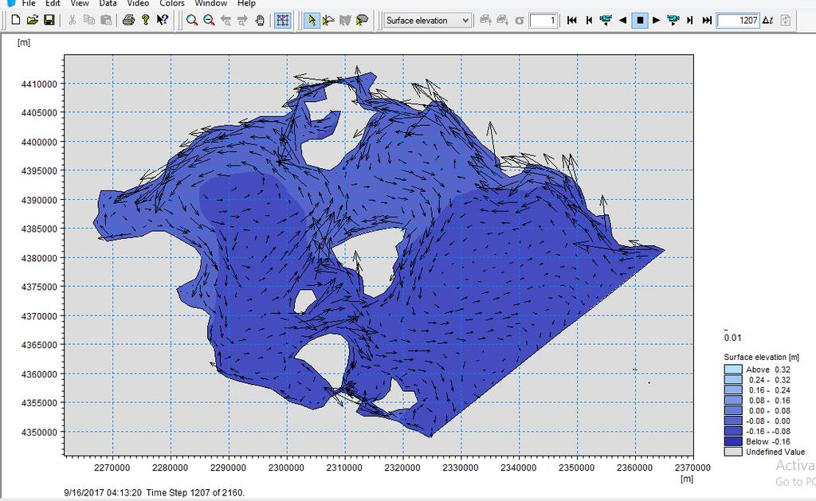The image size is (816, 501).
Task: Record video backward with camera icon
Action: point(606,20)
